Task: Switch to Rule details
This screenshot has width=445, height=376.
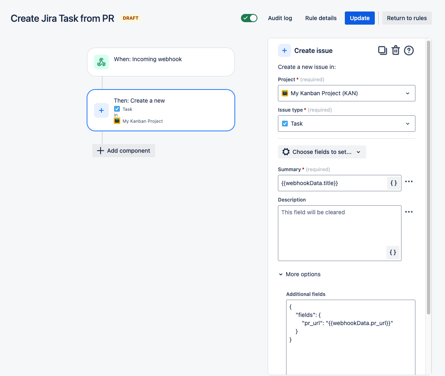Action: 321,18
